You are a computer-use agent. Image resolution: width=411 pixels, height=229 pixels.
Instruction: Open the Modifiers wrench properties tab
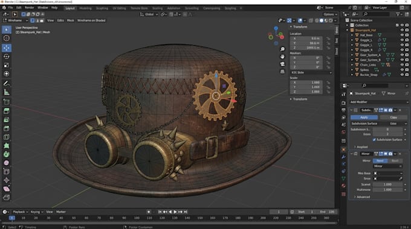[344, 157]
